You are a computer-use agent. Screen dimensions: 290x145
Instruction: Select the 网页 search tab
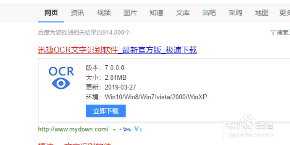[51, 13]
